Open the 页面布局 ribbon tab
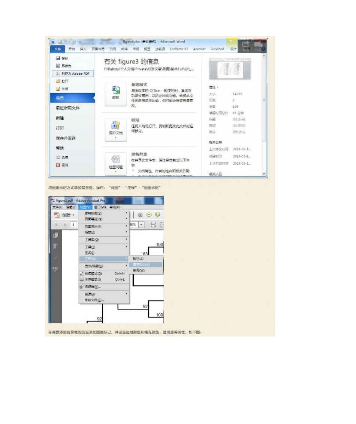 click(98, 49)
